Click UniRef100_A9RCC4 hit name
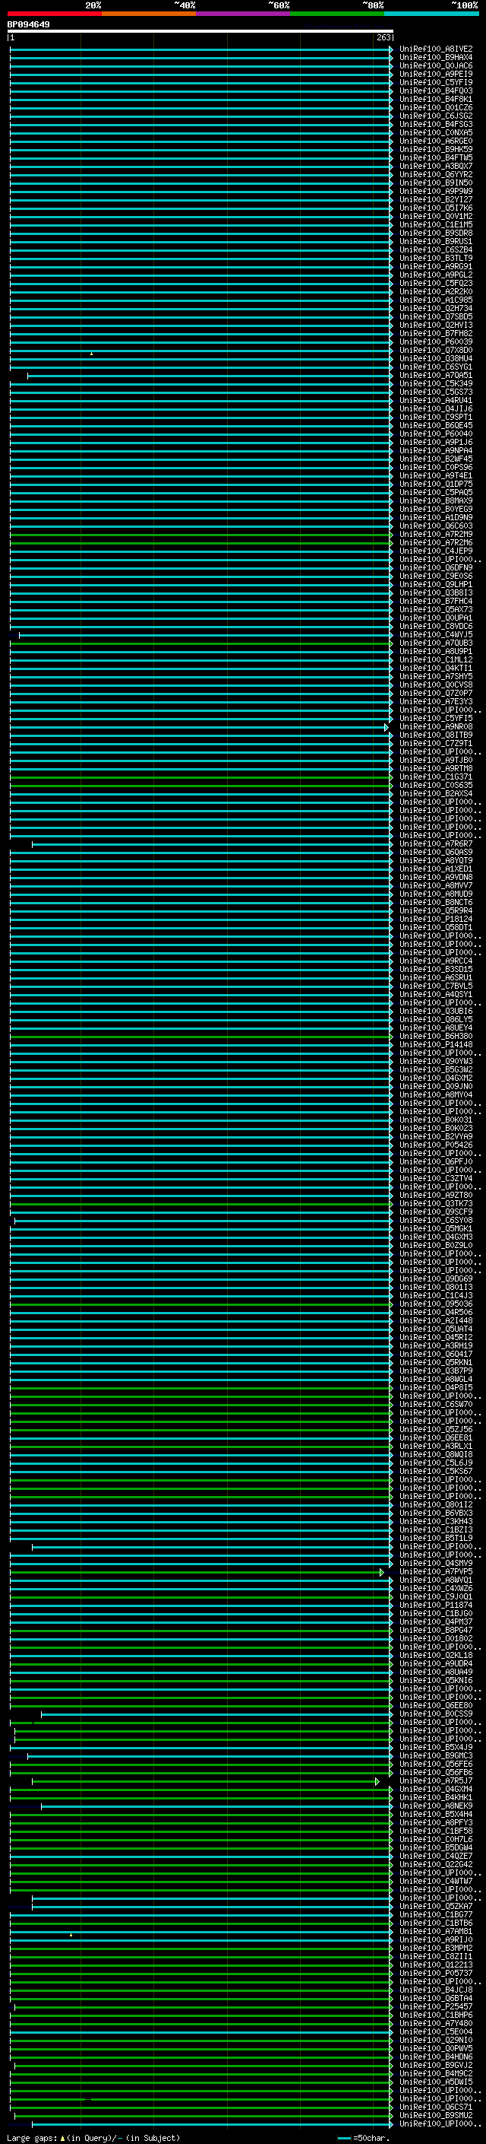 point(435,961)
